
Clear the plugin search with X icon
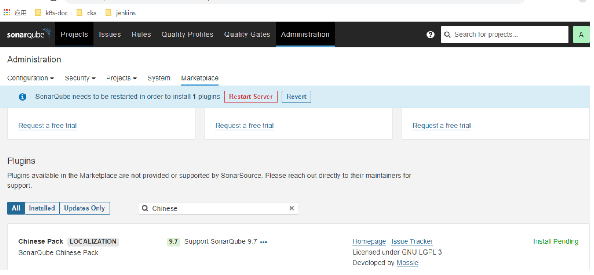point(292,208)
